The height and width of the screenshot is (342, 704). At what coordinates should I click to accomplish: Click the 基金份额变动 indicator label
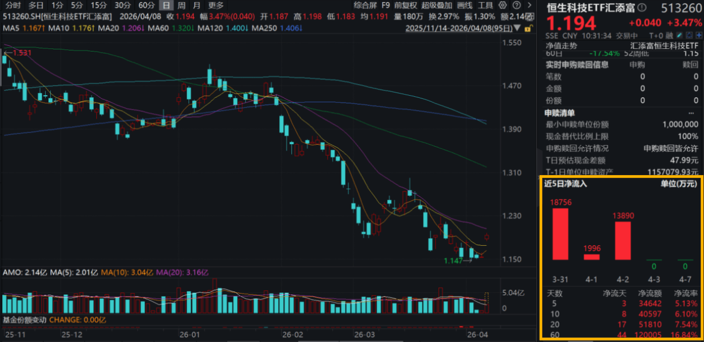pos(25,320)
